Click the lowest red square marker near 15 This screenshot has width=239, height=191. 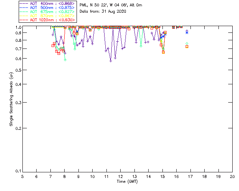[164, 52]
